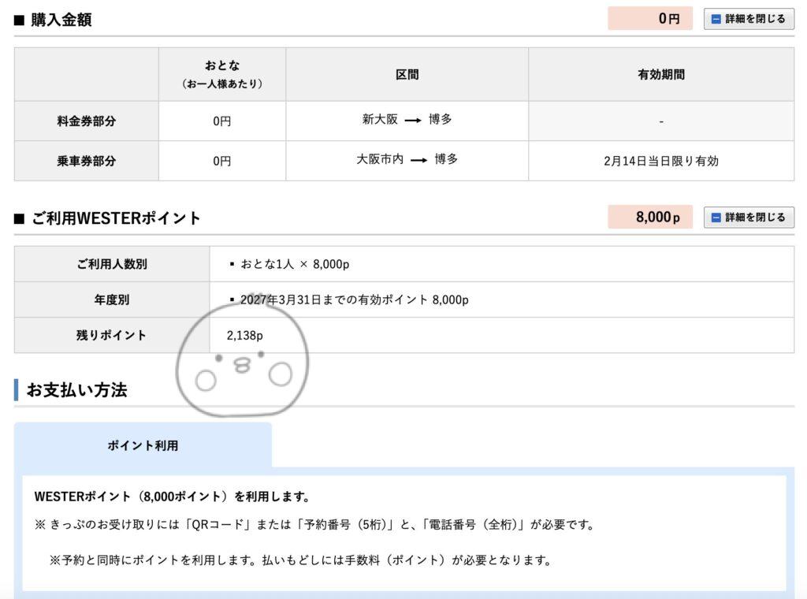Click the bold WESTERポイント（8,000ポイント）を利用します text
Viewport: 807px width, 599px height.
[172, 497]
